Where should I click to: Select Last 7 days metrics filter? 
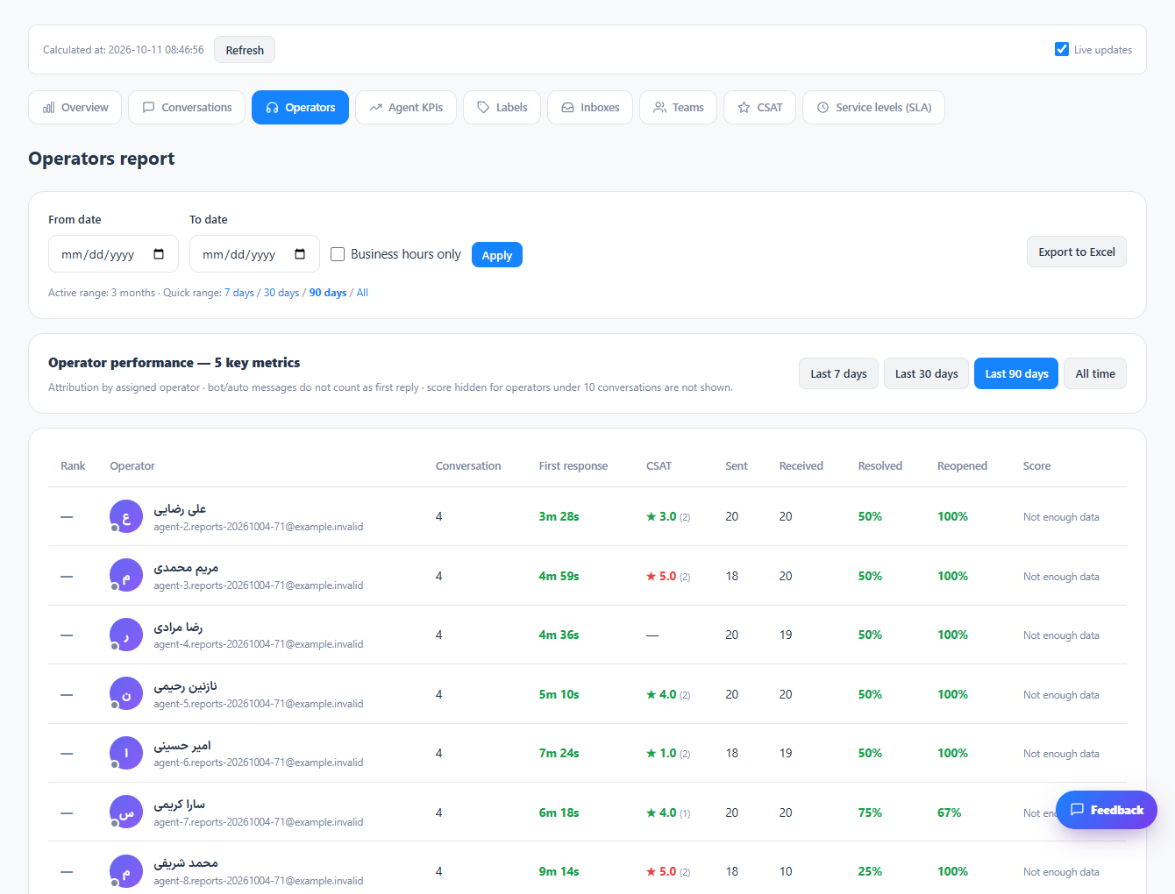point(838,373)
